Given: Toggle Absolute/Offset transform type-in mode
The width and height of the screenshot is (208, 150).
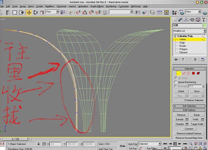Looking at the screenshot, I should click(44, 144).
